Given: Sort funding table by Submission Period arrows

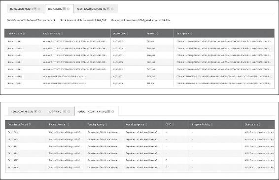Looking at the screenshot, I should click(30, 124).
